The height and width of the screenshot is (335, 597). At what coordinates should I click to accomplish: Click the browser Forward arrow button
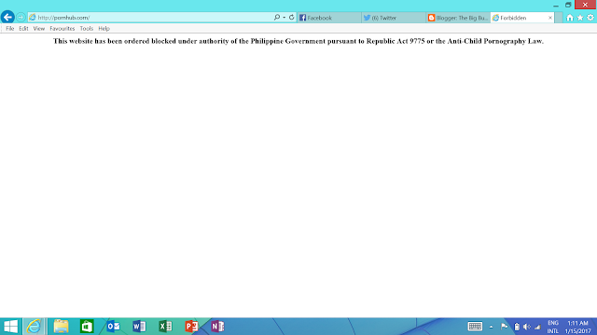21,18
